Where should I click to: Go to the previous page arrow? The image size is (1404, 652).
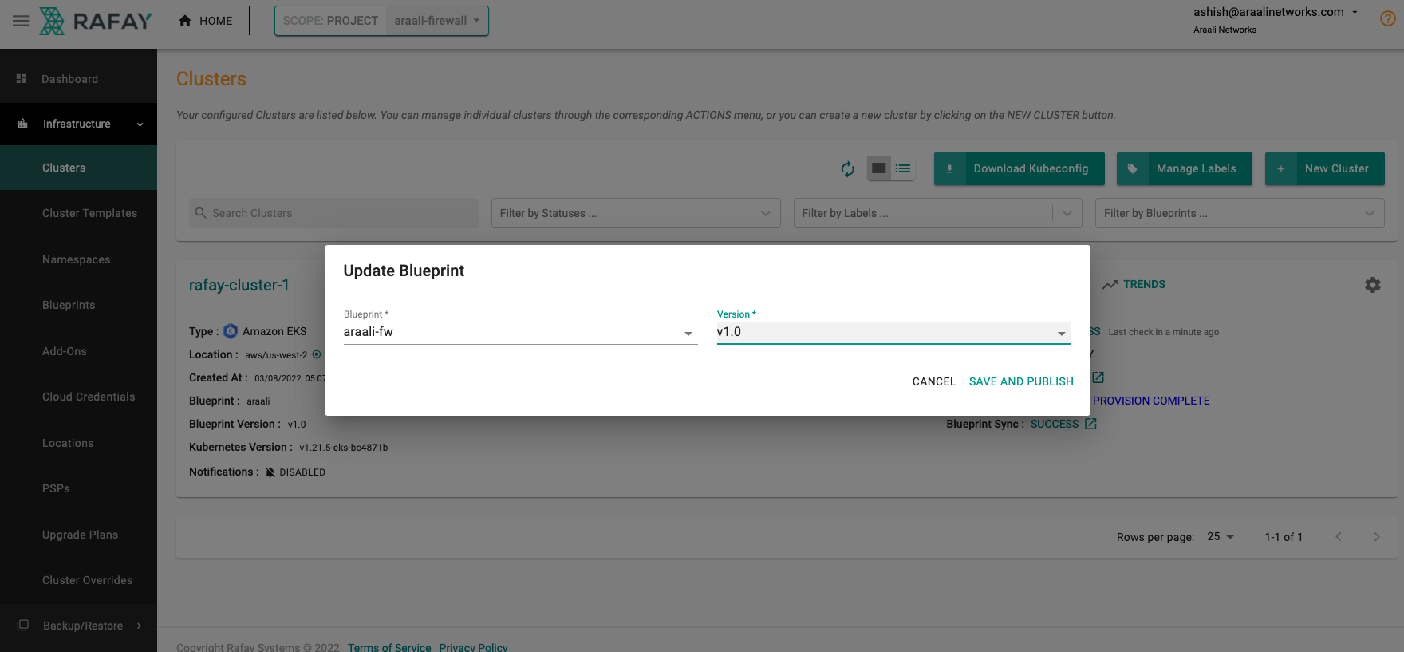(x=1339, y=537)
